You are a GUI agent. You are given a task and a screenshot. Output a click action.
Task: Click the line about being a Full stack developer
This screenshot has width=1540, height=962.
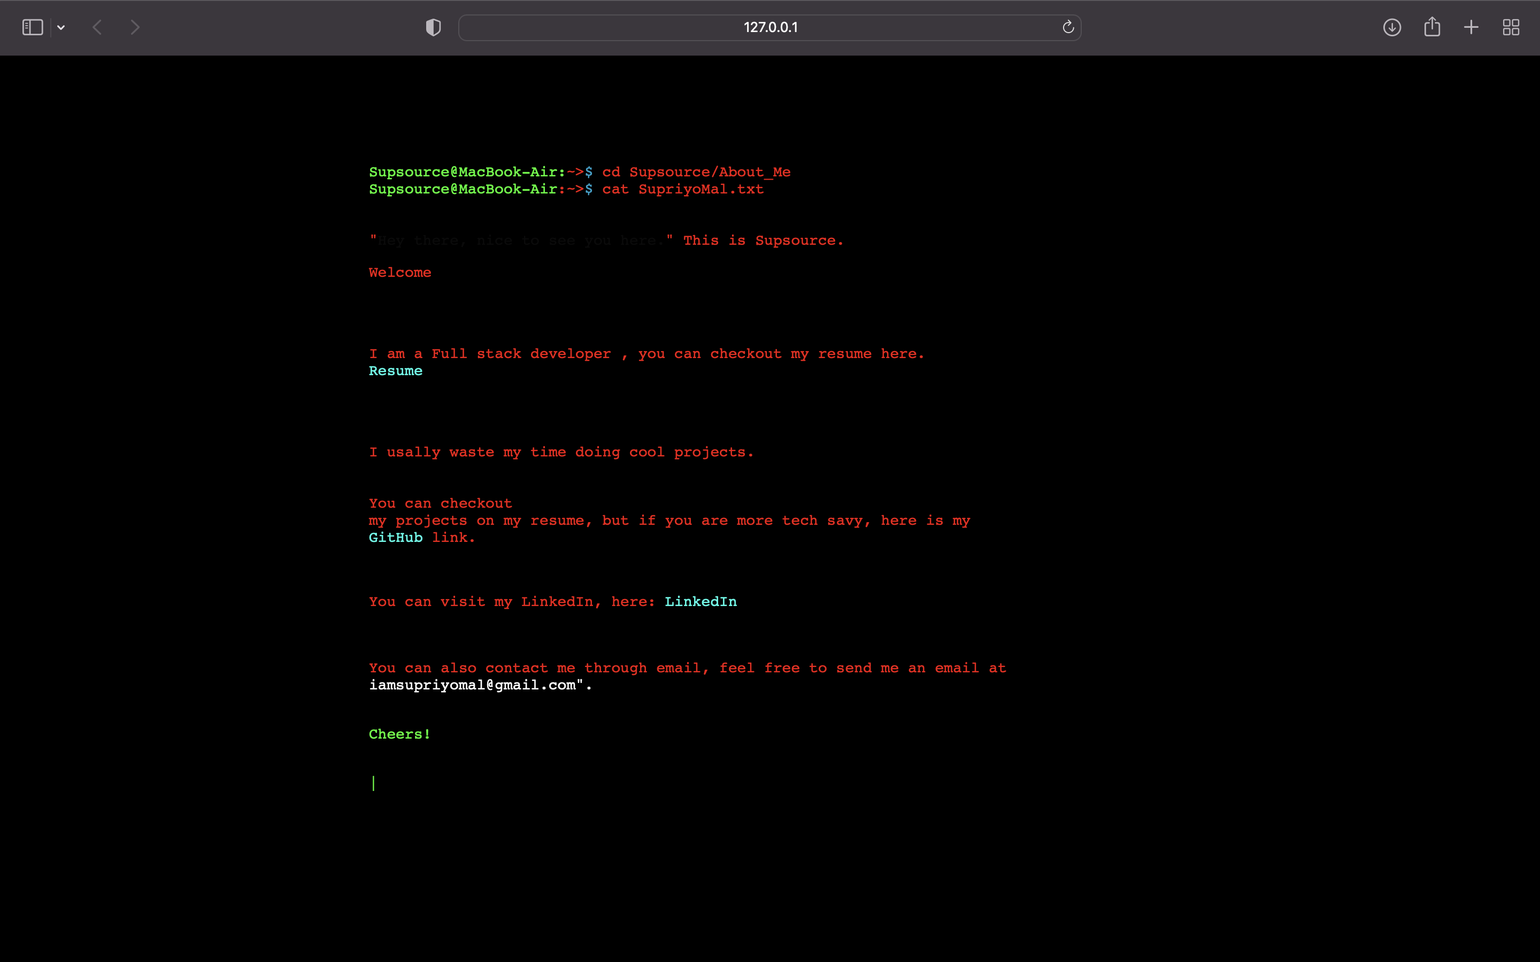coord(646,354)
